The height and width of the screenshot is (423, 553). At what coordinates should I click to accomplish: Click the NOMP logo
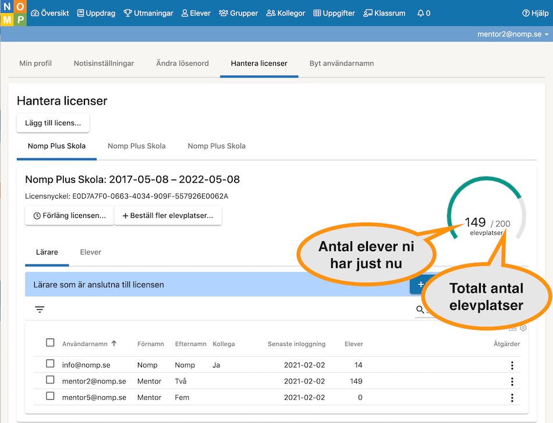tap(13, 13)
